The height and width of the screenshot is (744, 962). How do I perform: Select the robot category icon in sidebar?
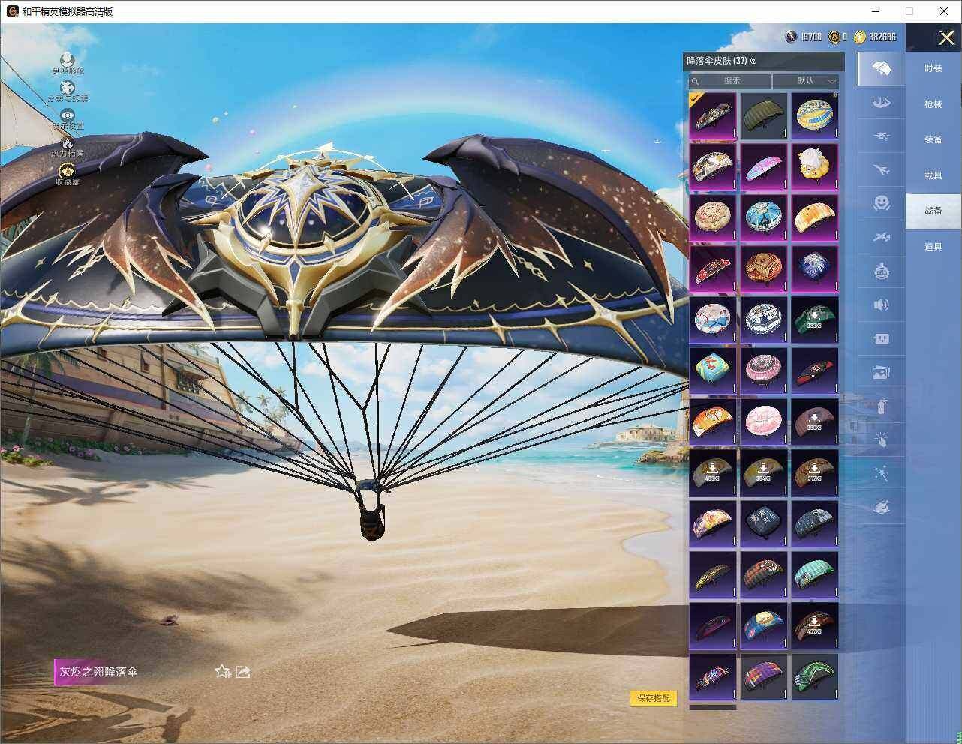click(882, 270)
